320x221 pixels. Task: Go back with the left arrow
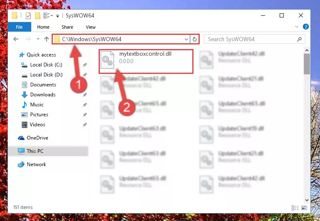click(x=16, y=39)
